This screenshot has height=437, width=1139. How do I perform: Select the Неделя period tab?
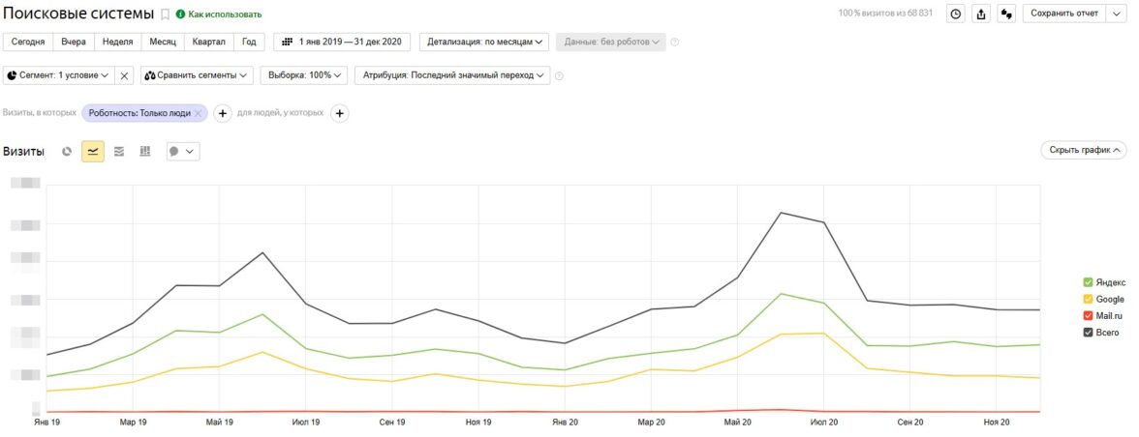point(117,43)
